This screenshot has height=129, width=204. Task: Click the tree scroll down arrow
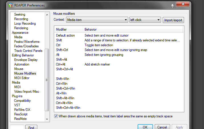tap(47, 119)
